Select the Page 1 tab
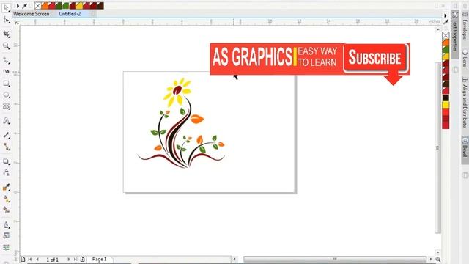This screenshot has height=264, width=469. tap(100, 259)
